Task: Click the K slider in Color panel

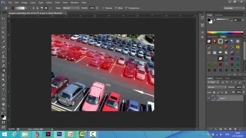Action: pyautogui.click(x=224, y=20)
